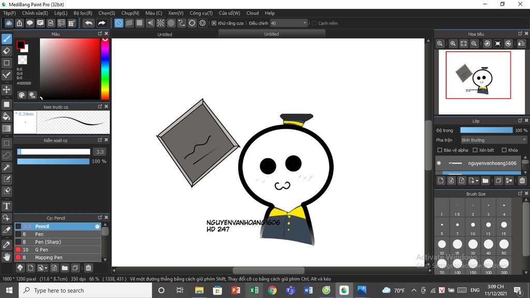
Task: Undock the Màu color panel
Action: click(x=100, y=34)
